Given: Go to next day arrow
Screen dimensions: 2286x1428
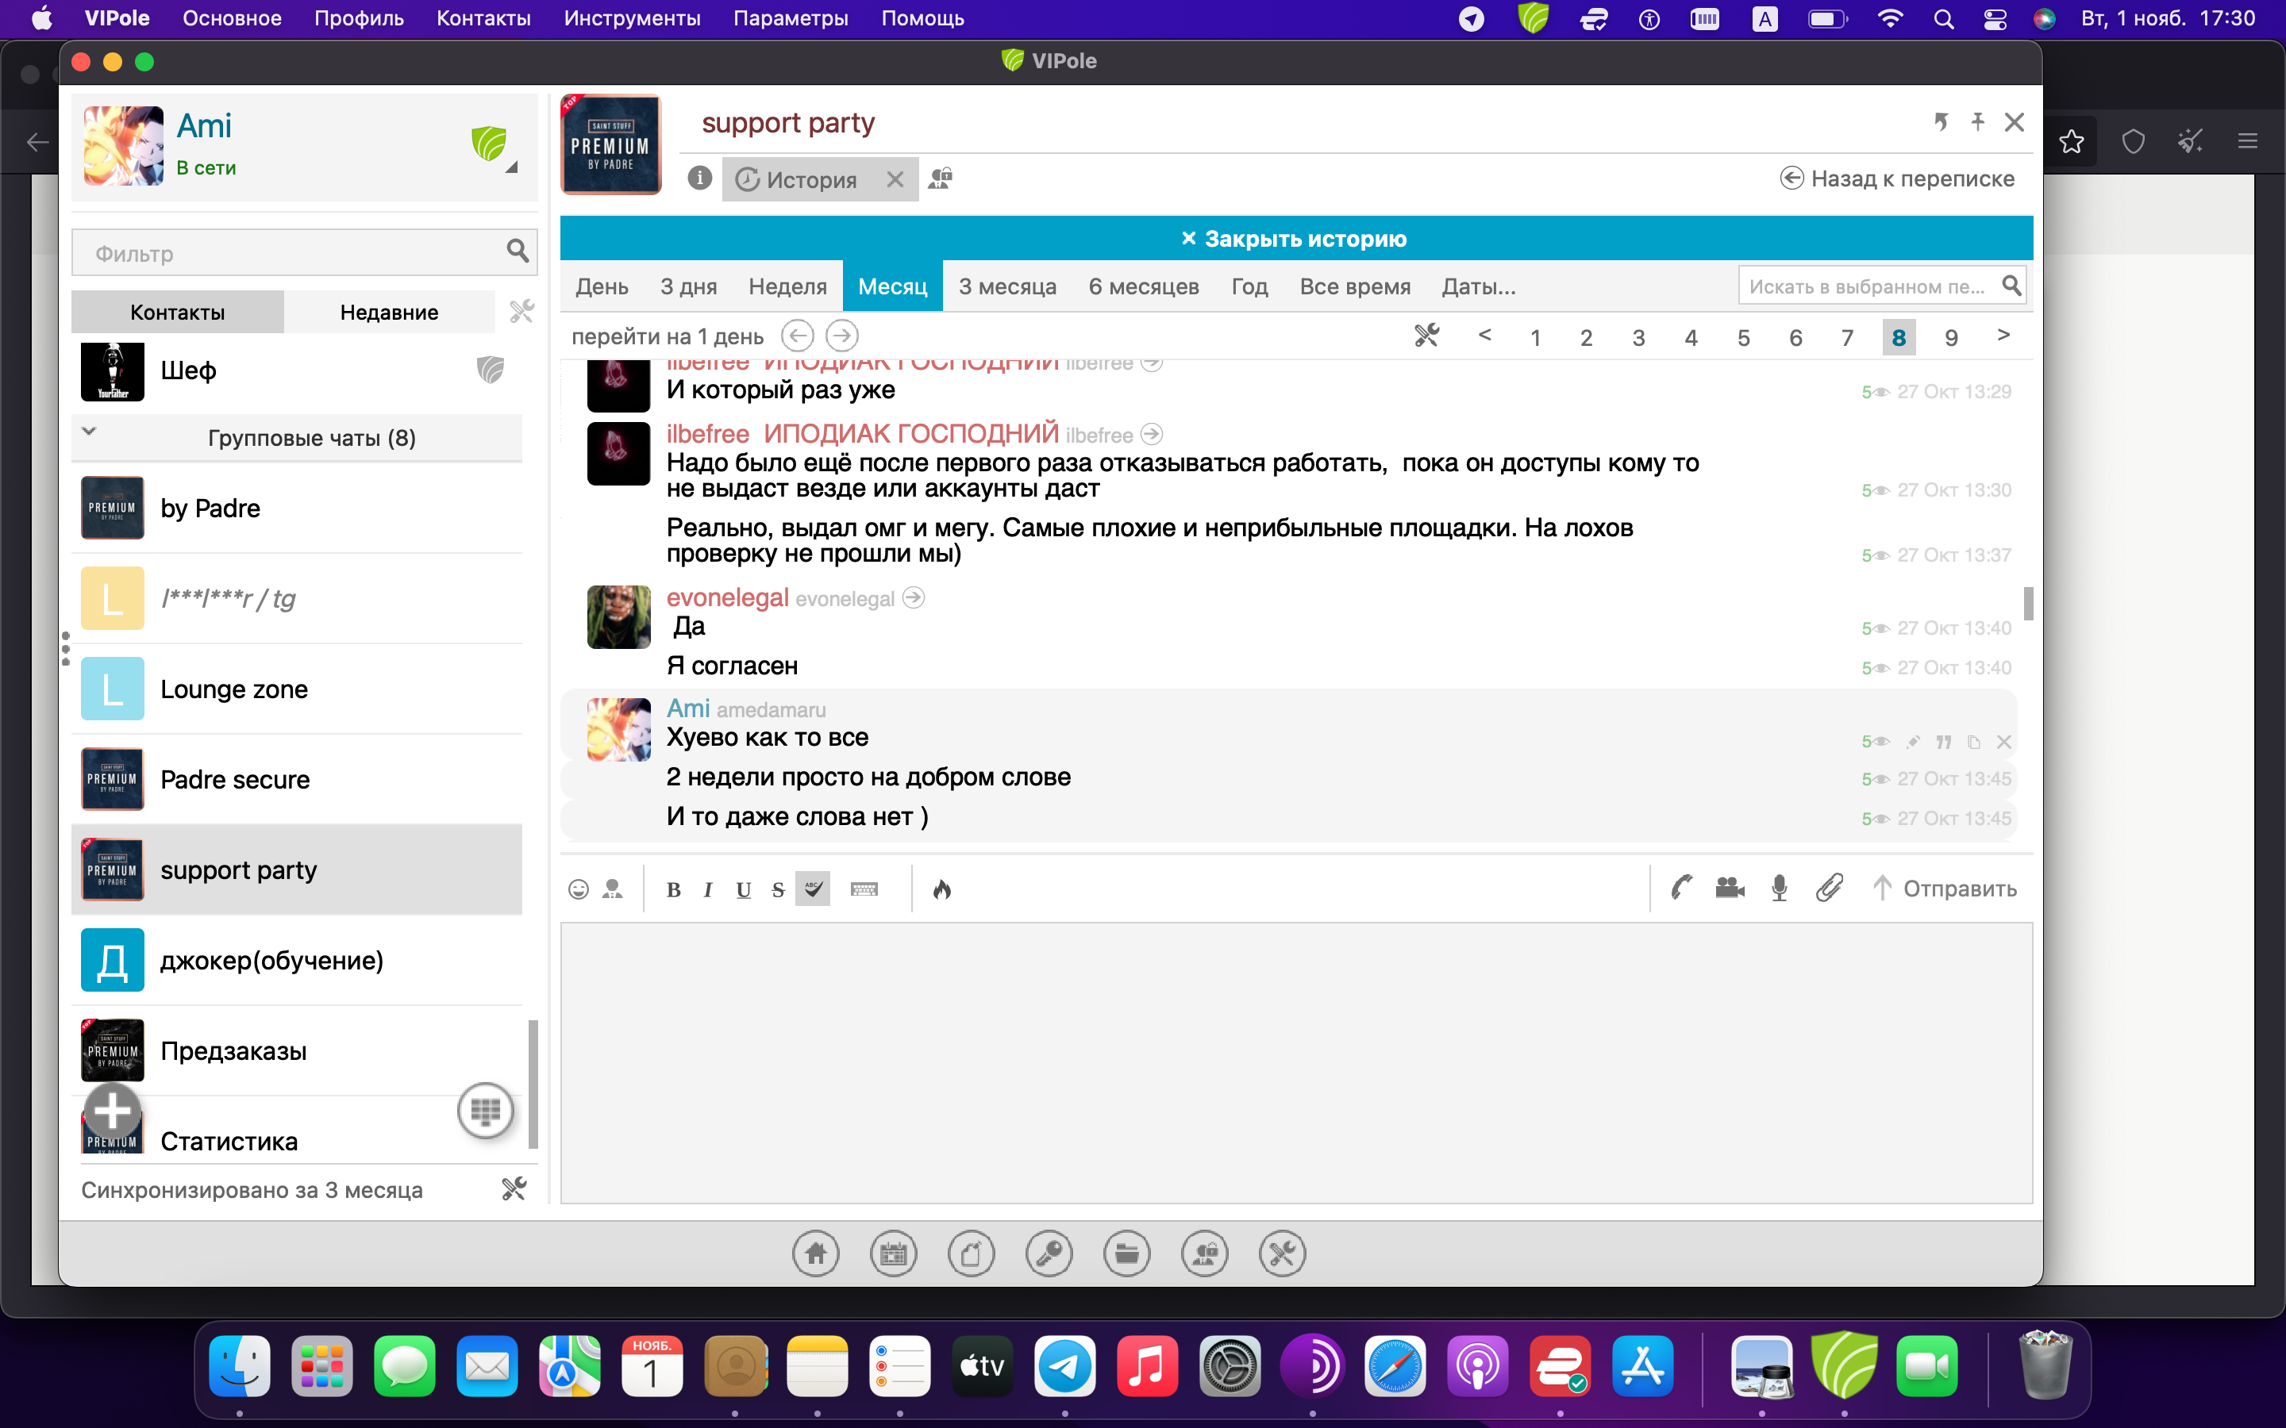Looking at the screenshot, I should click(841, 336).
